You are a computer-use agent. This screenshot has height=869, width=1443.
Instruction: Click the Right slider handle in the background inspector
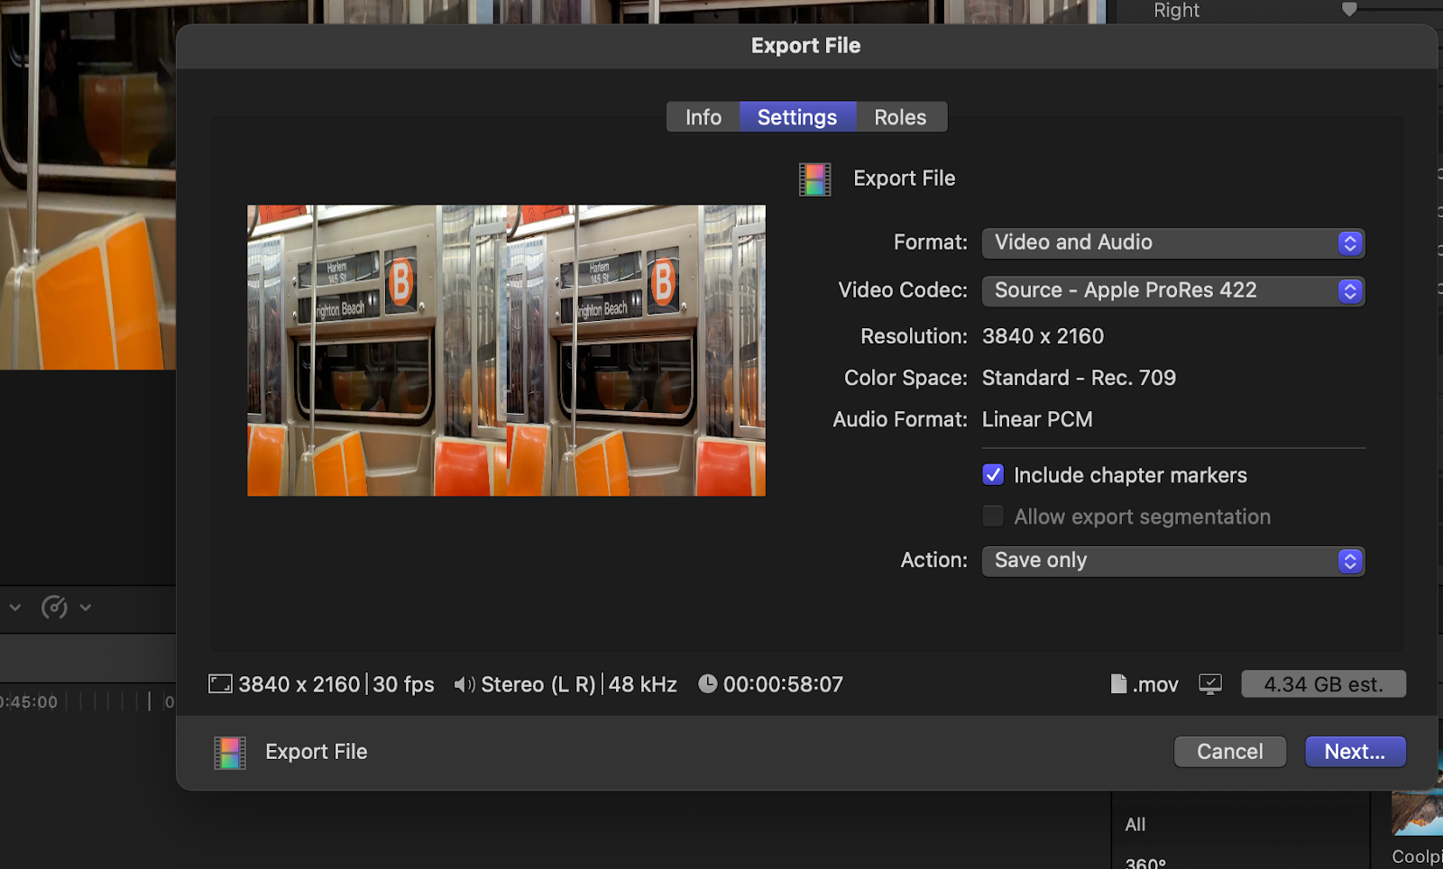click(x=1349, y=10)
